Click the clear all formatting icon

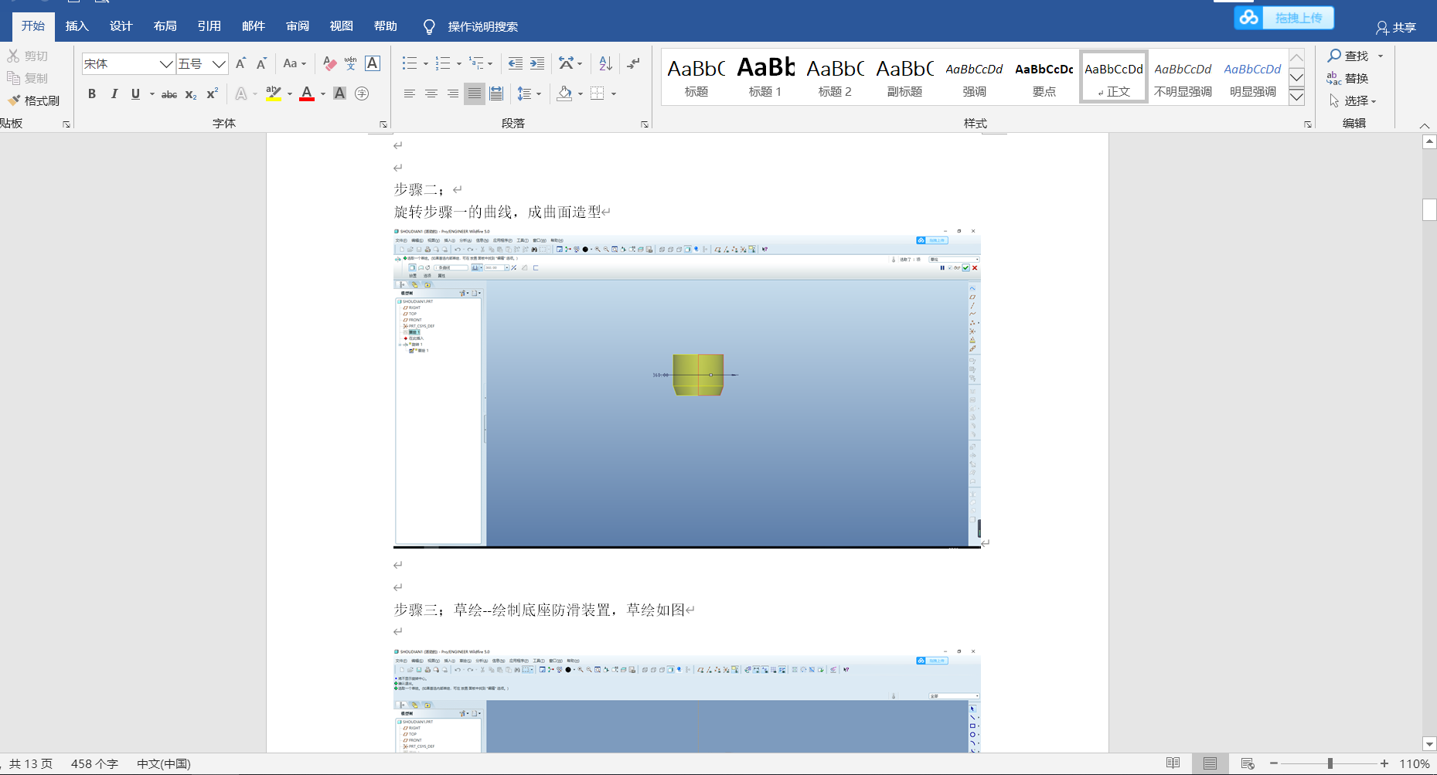(x=329, y=63)
